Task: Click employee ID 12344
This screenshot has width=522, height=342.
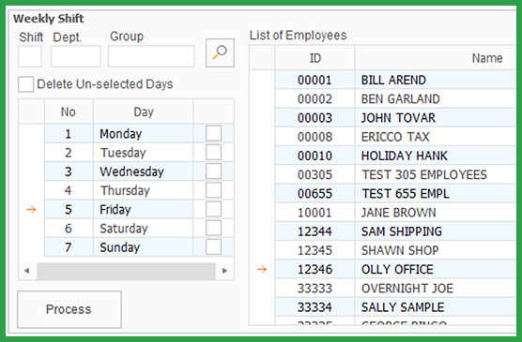Action: click(x=315, y=231)
